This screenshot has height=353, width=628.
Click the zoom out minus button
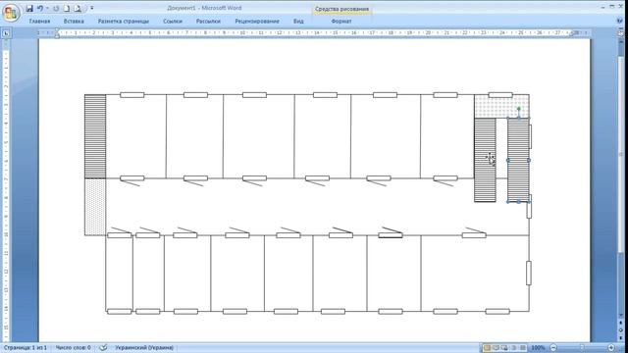point(553,348)
